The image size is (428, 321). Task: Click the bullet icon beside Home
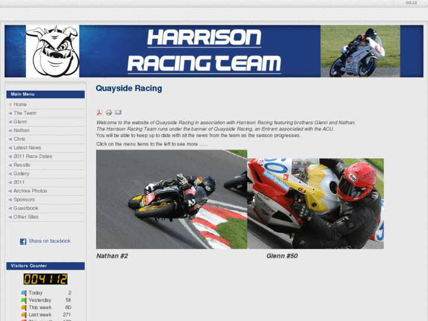coord(11,105)
